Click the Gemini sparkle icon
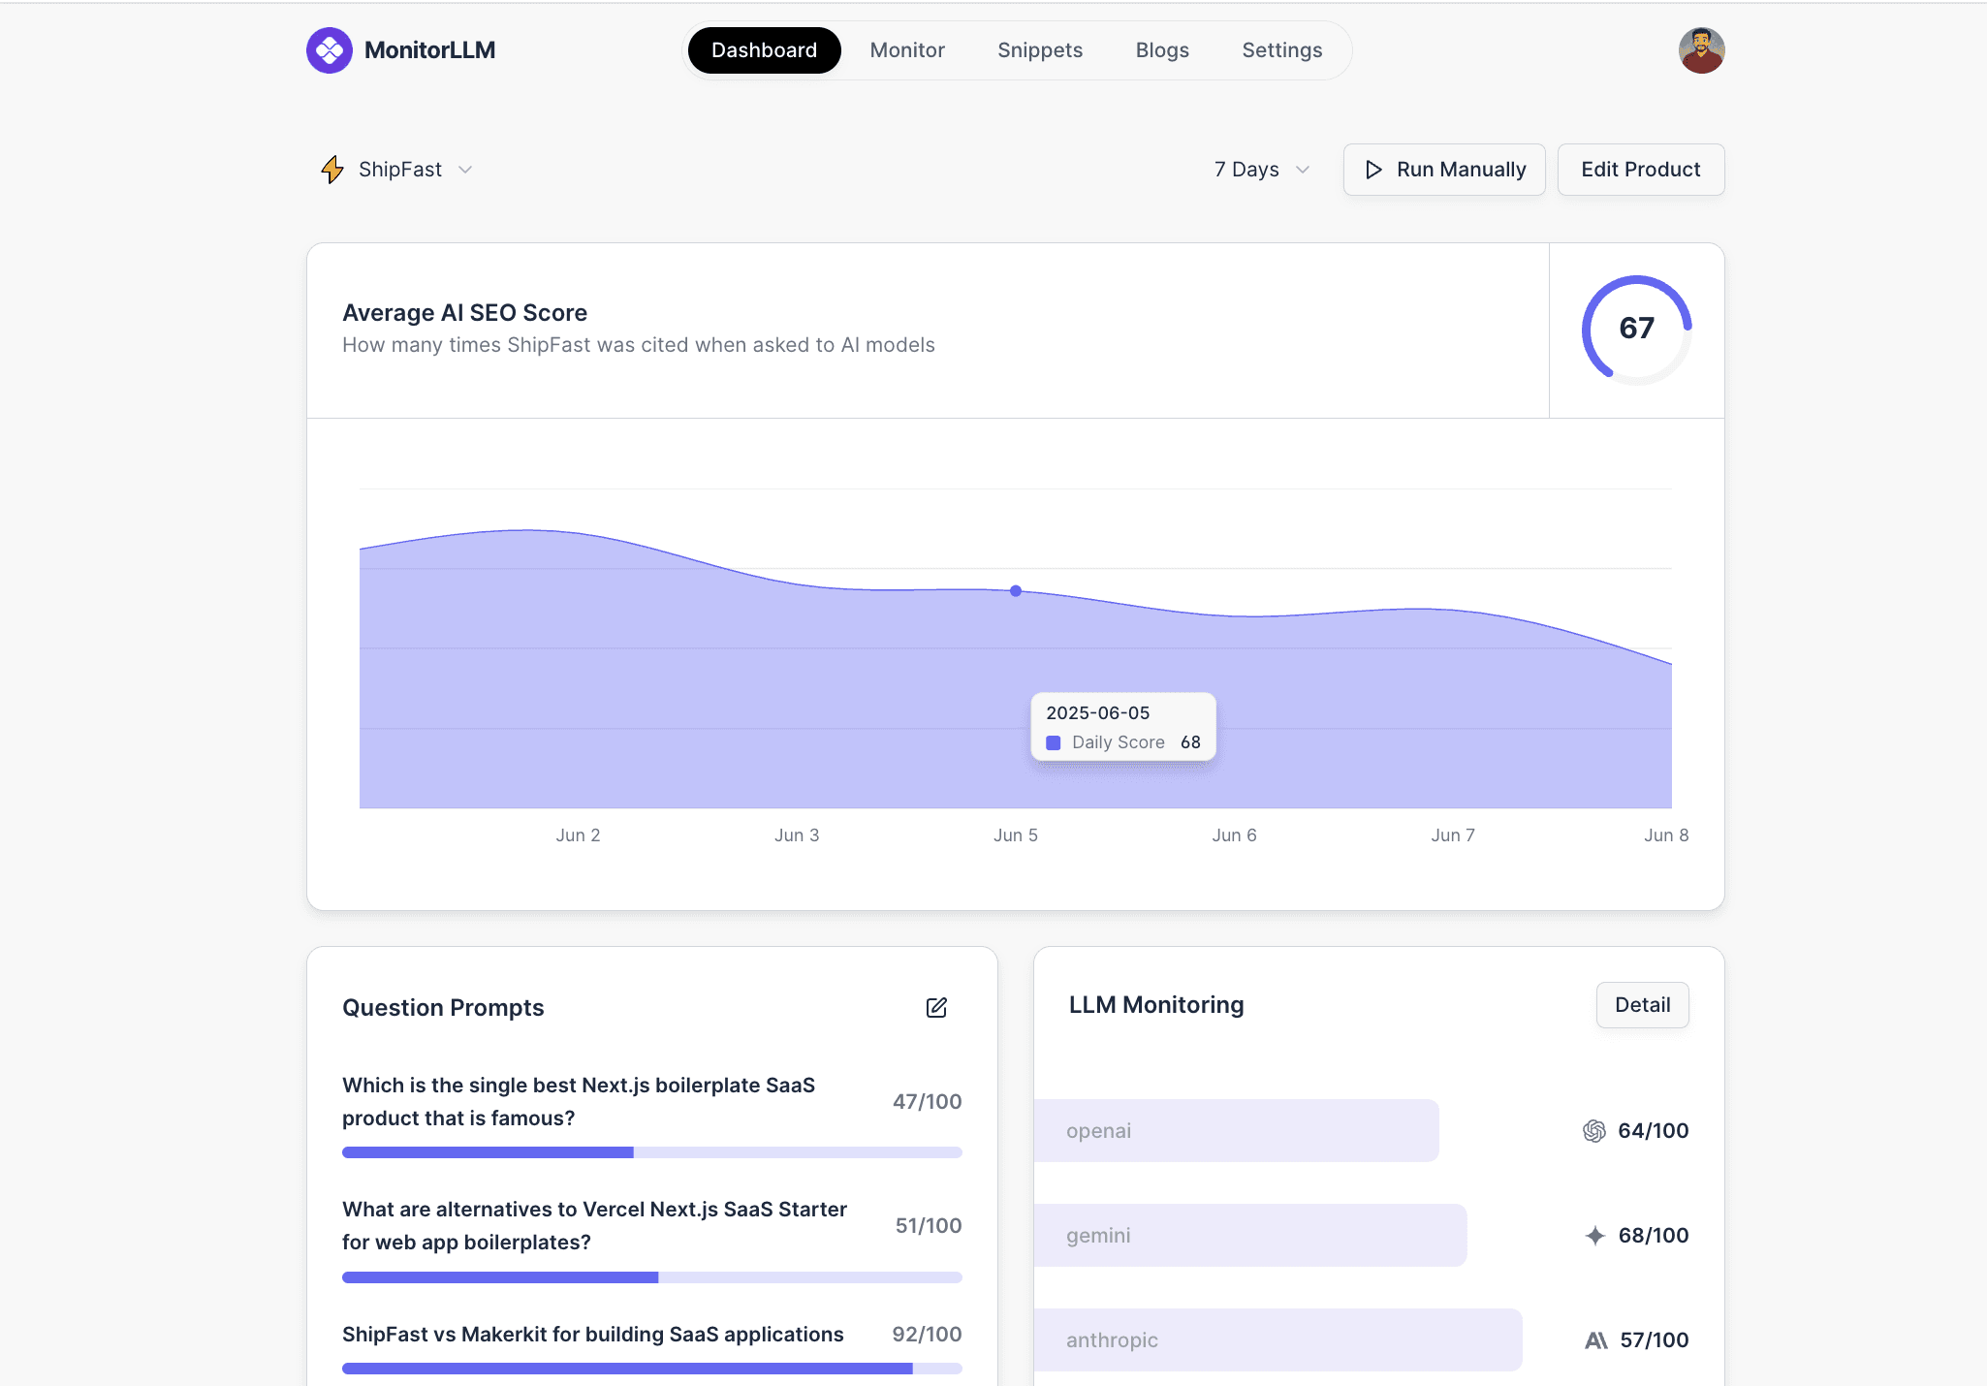Image resolution: width=1987 pixels, height=1386 pixels. [x=1594, y=1236]
